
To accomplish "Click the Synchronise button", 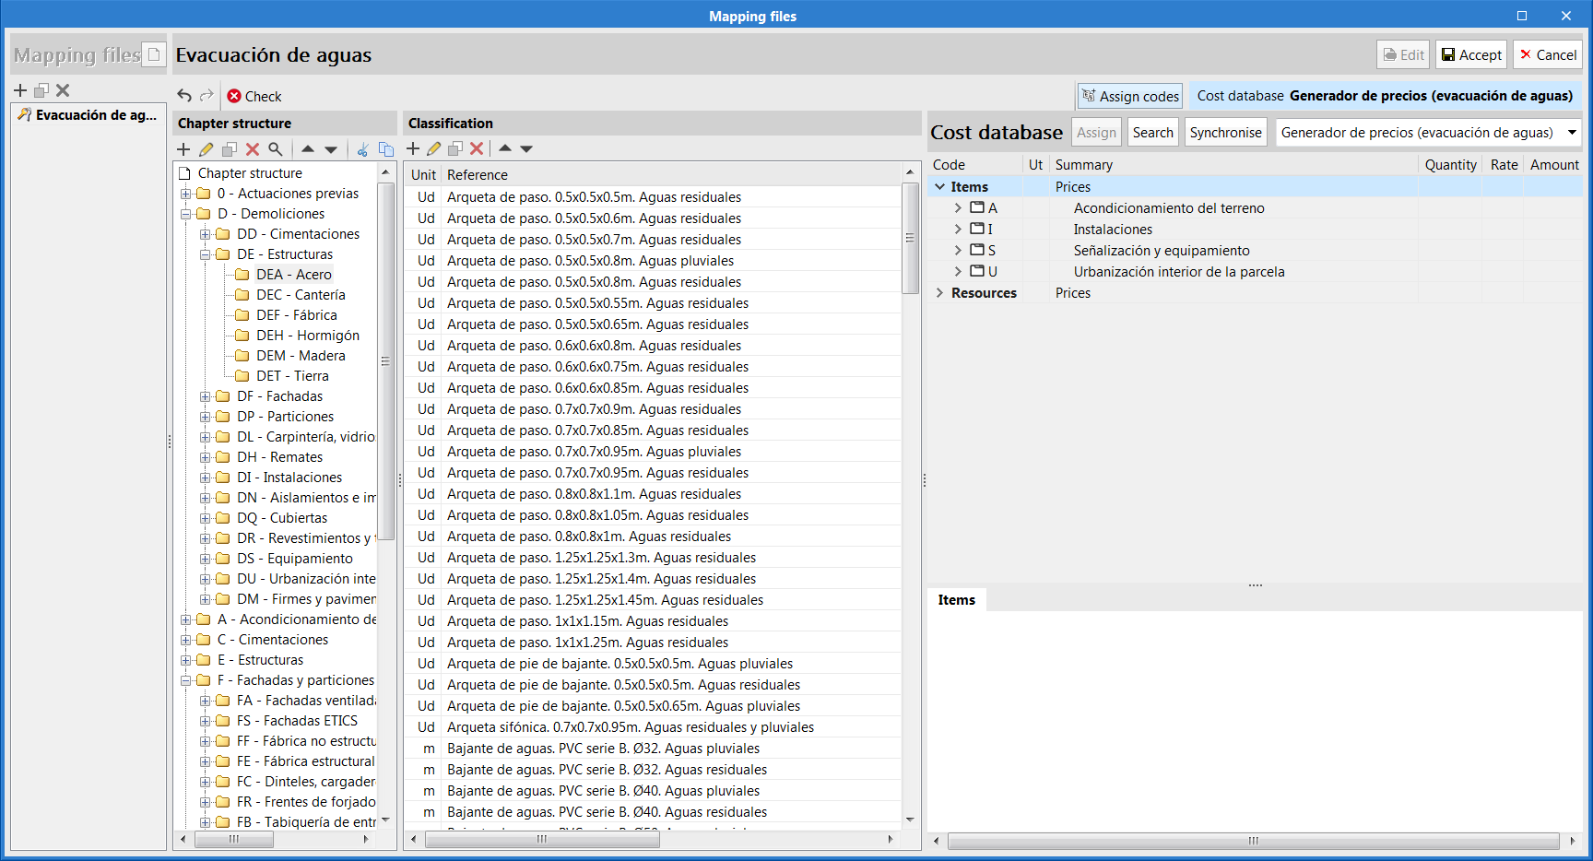I will [x=1225, y=132].
